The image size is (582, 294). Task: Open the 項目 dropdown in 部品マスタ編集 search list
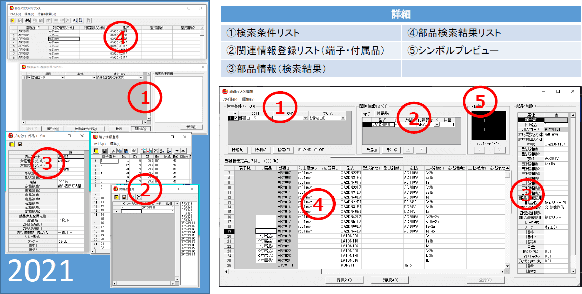tap(271, 118)
